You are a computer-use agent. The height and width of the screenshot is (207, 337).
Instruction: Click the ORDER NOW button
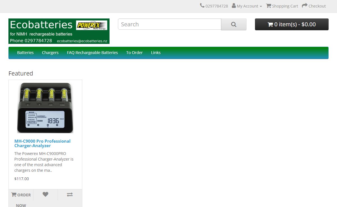[21, 198]
